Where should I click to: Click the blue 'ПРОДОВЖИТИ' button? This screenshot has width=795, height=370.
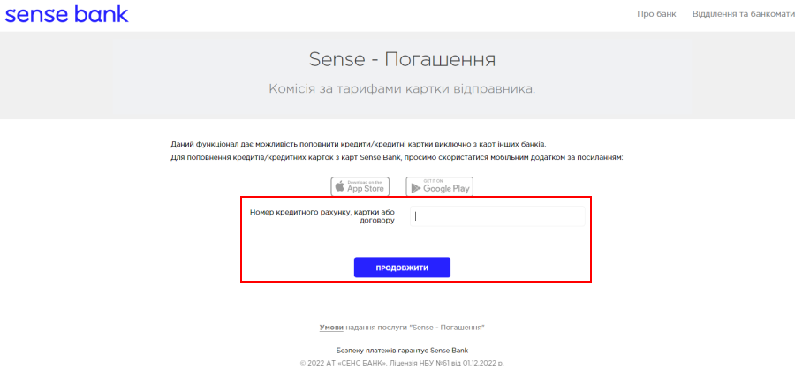[402, 268]
